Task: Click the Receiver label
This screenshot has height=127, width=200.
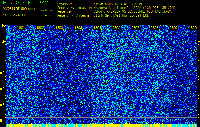Action: [x=65, y=12]
